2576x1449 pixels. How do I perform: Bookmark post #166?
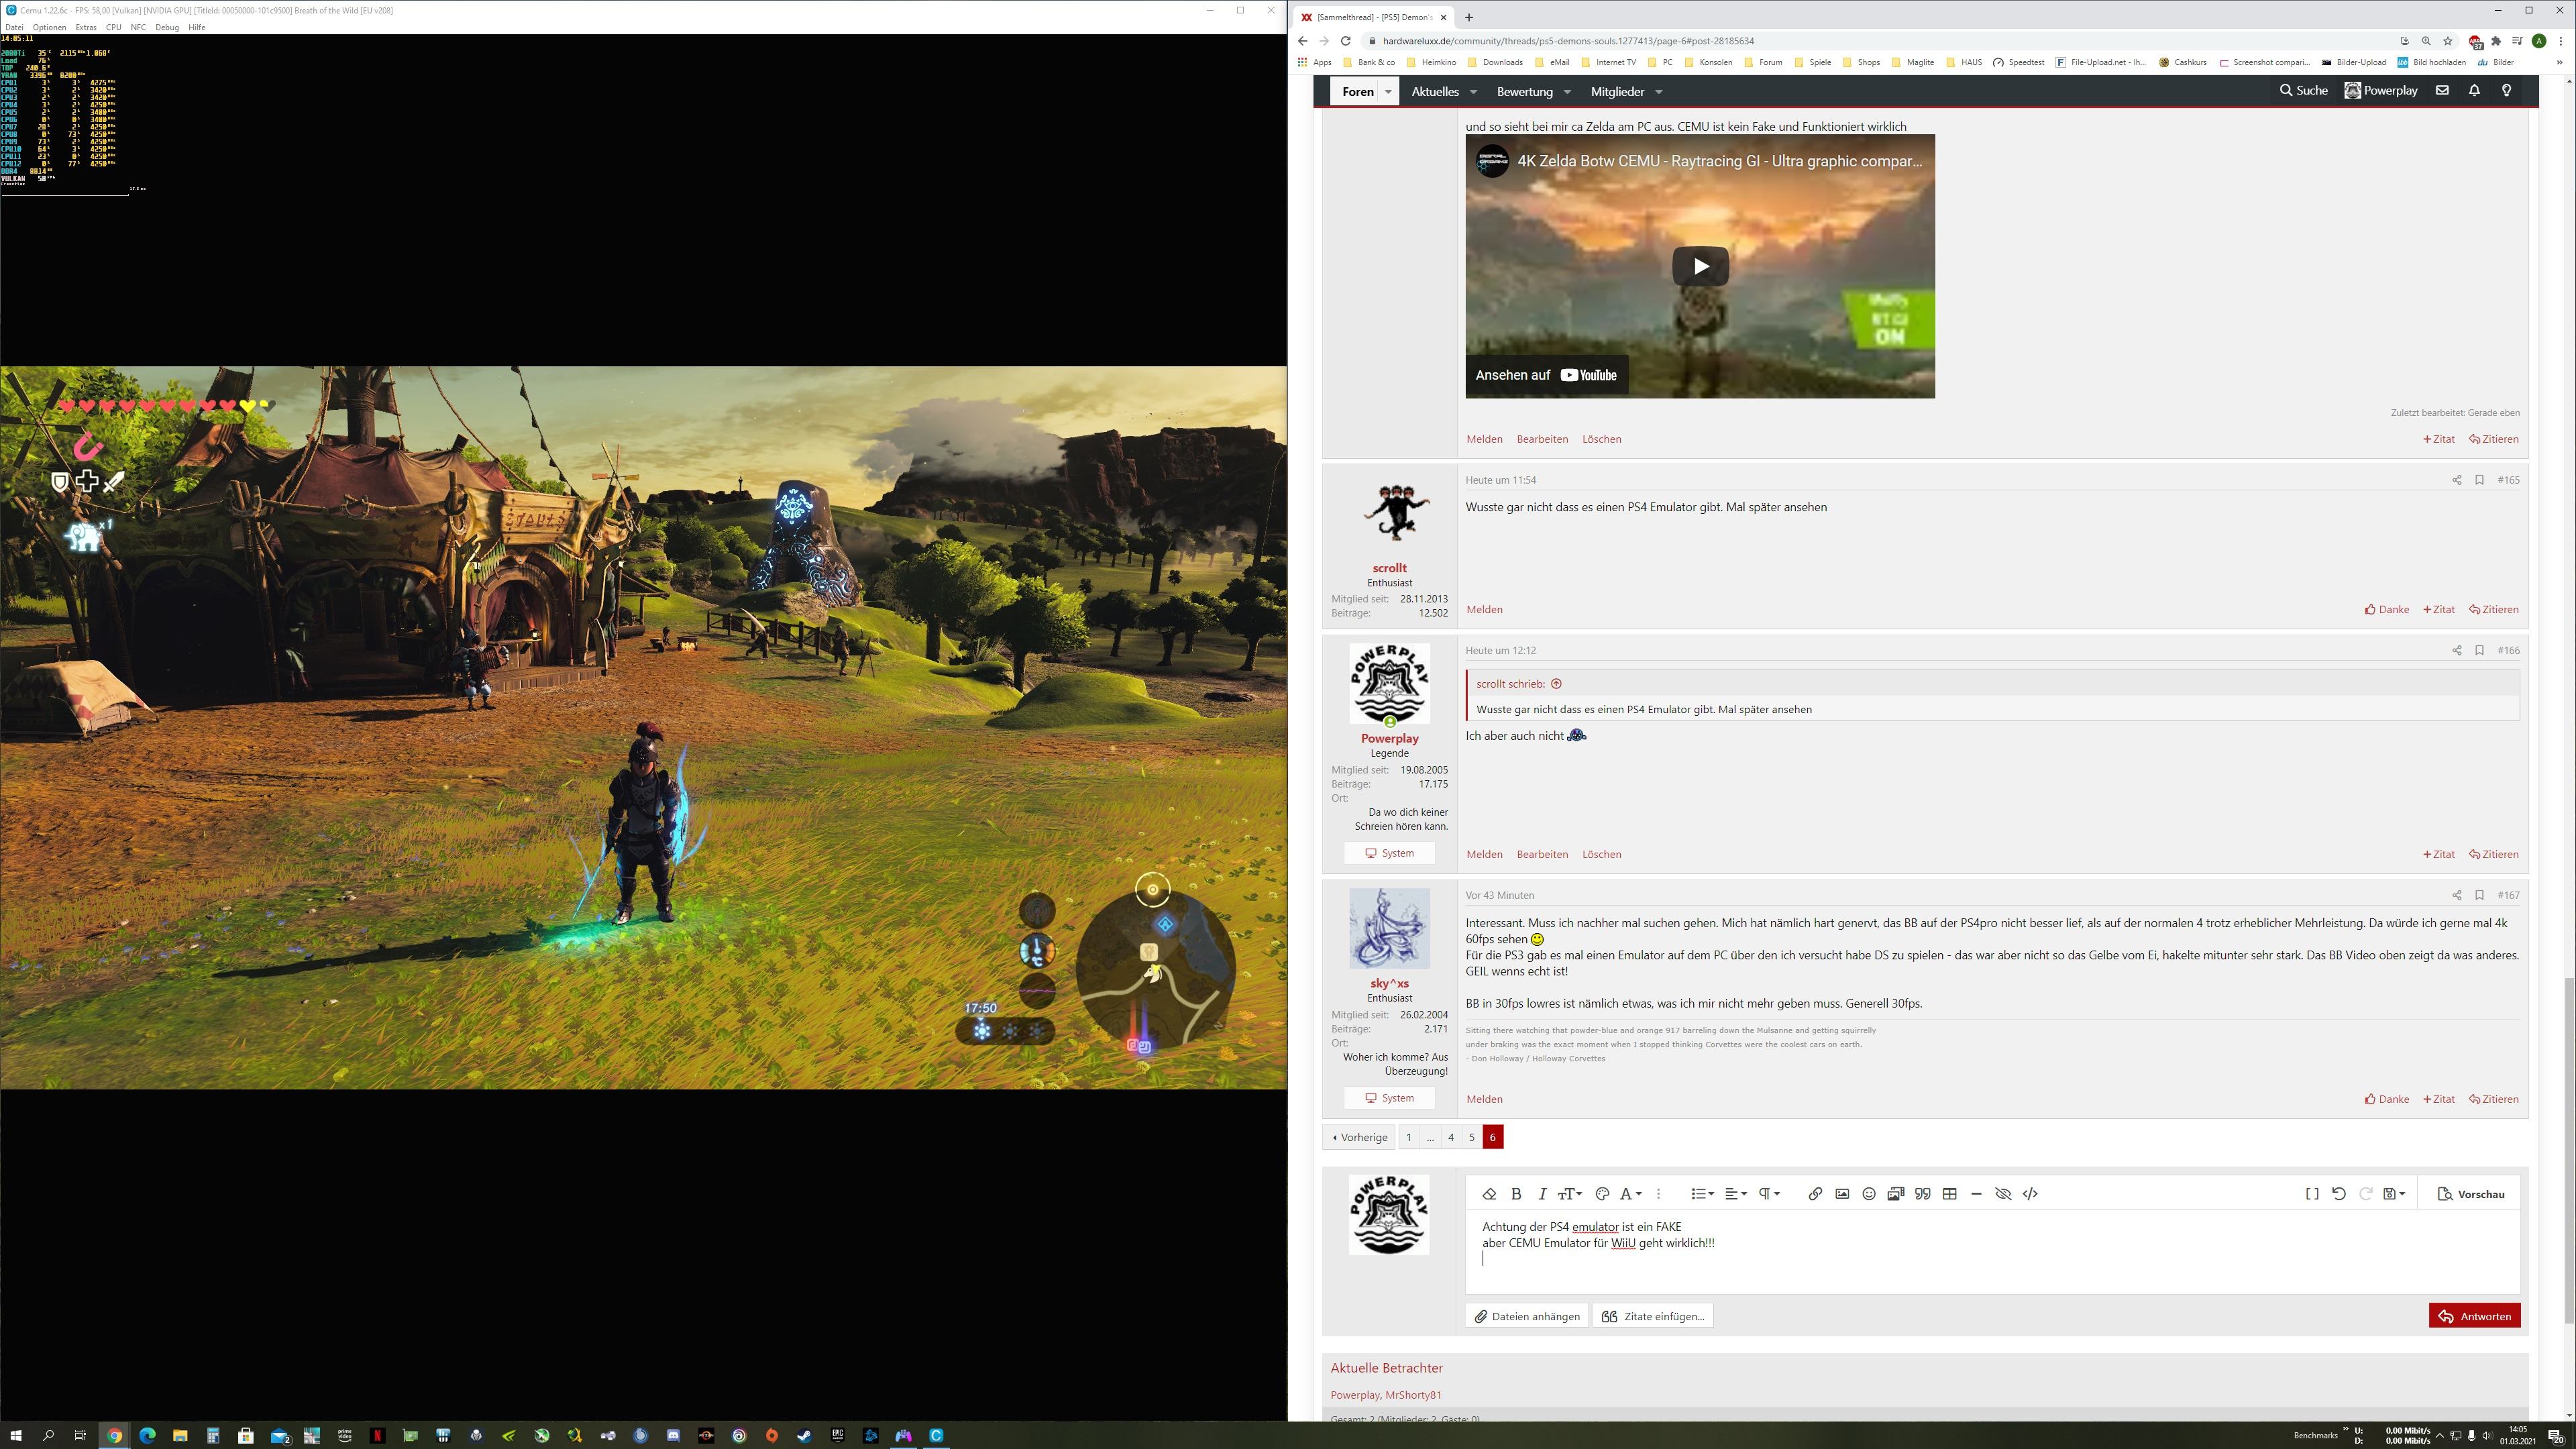click(2479, 650)
